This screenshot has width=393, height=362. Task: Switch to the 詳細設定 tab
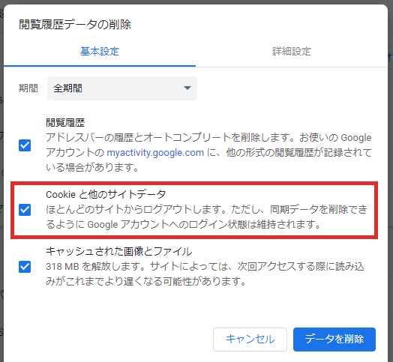292,52
